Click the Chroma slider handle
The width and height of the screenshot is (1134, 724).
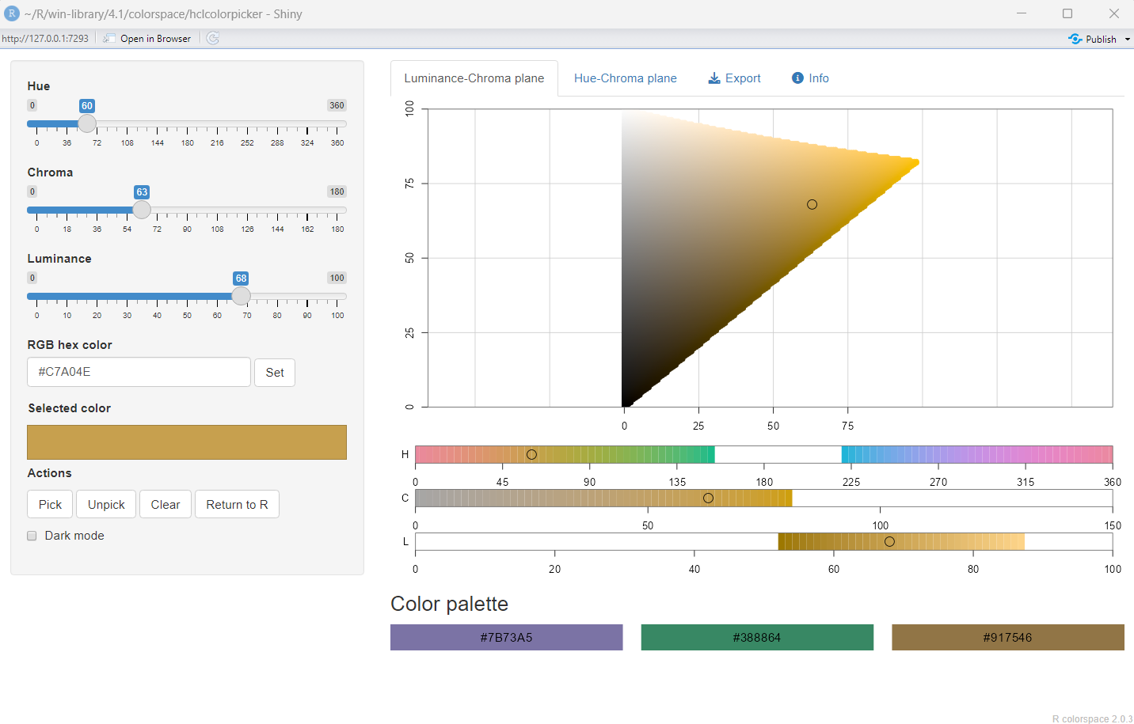[142, 210]
